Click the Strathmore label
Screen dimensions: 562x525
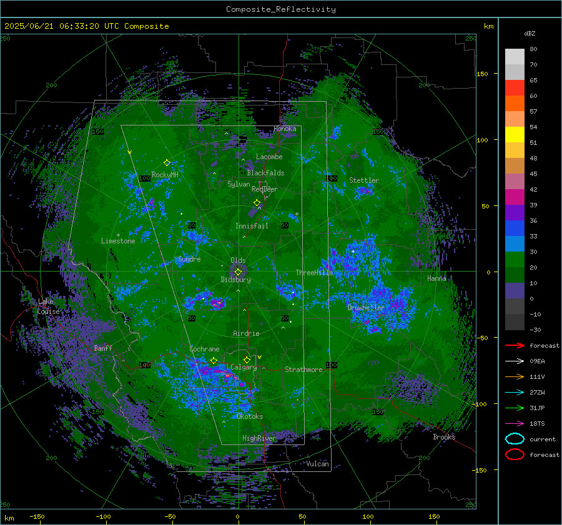click(x=303, y=370)
